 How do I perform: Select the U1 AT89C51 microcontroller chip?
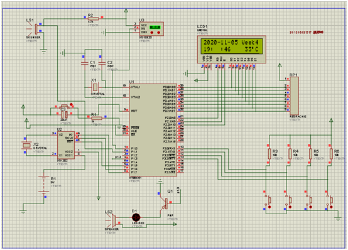[153, 130]
